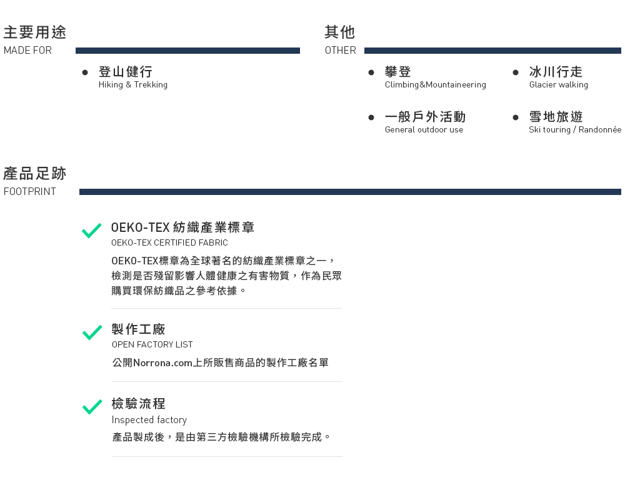Click the bullet dot beside 雪地旅遊

[x=516, y=117]
